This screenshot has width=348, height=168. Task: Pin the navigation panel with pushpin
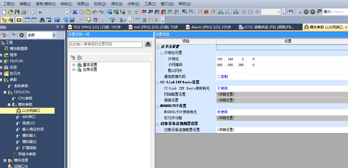click(57, 27)
